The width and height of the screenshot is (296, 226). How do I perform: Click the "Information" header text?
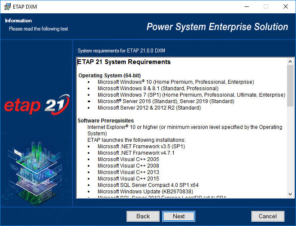pyautogui.click(x=18, y=21)
